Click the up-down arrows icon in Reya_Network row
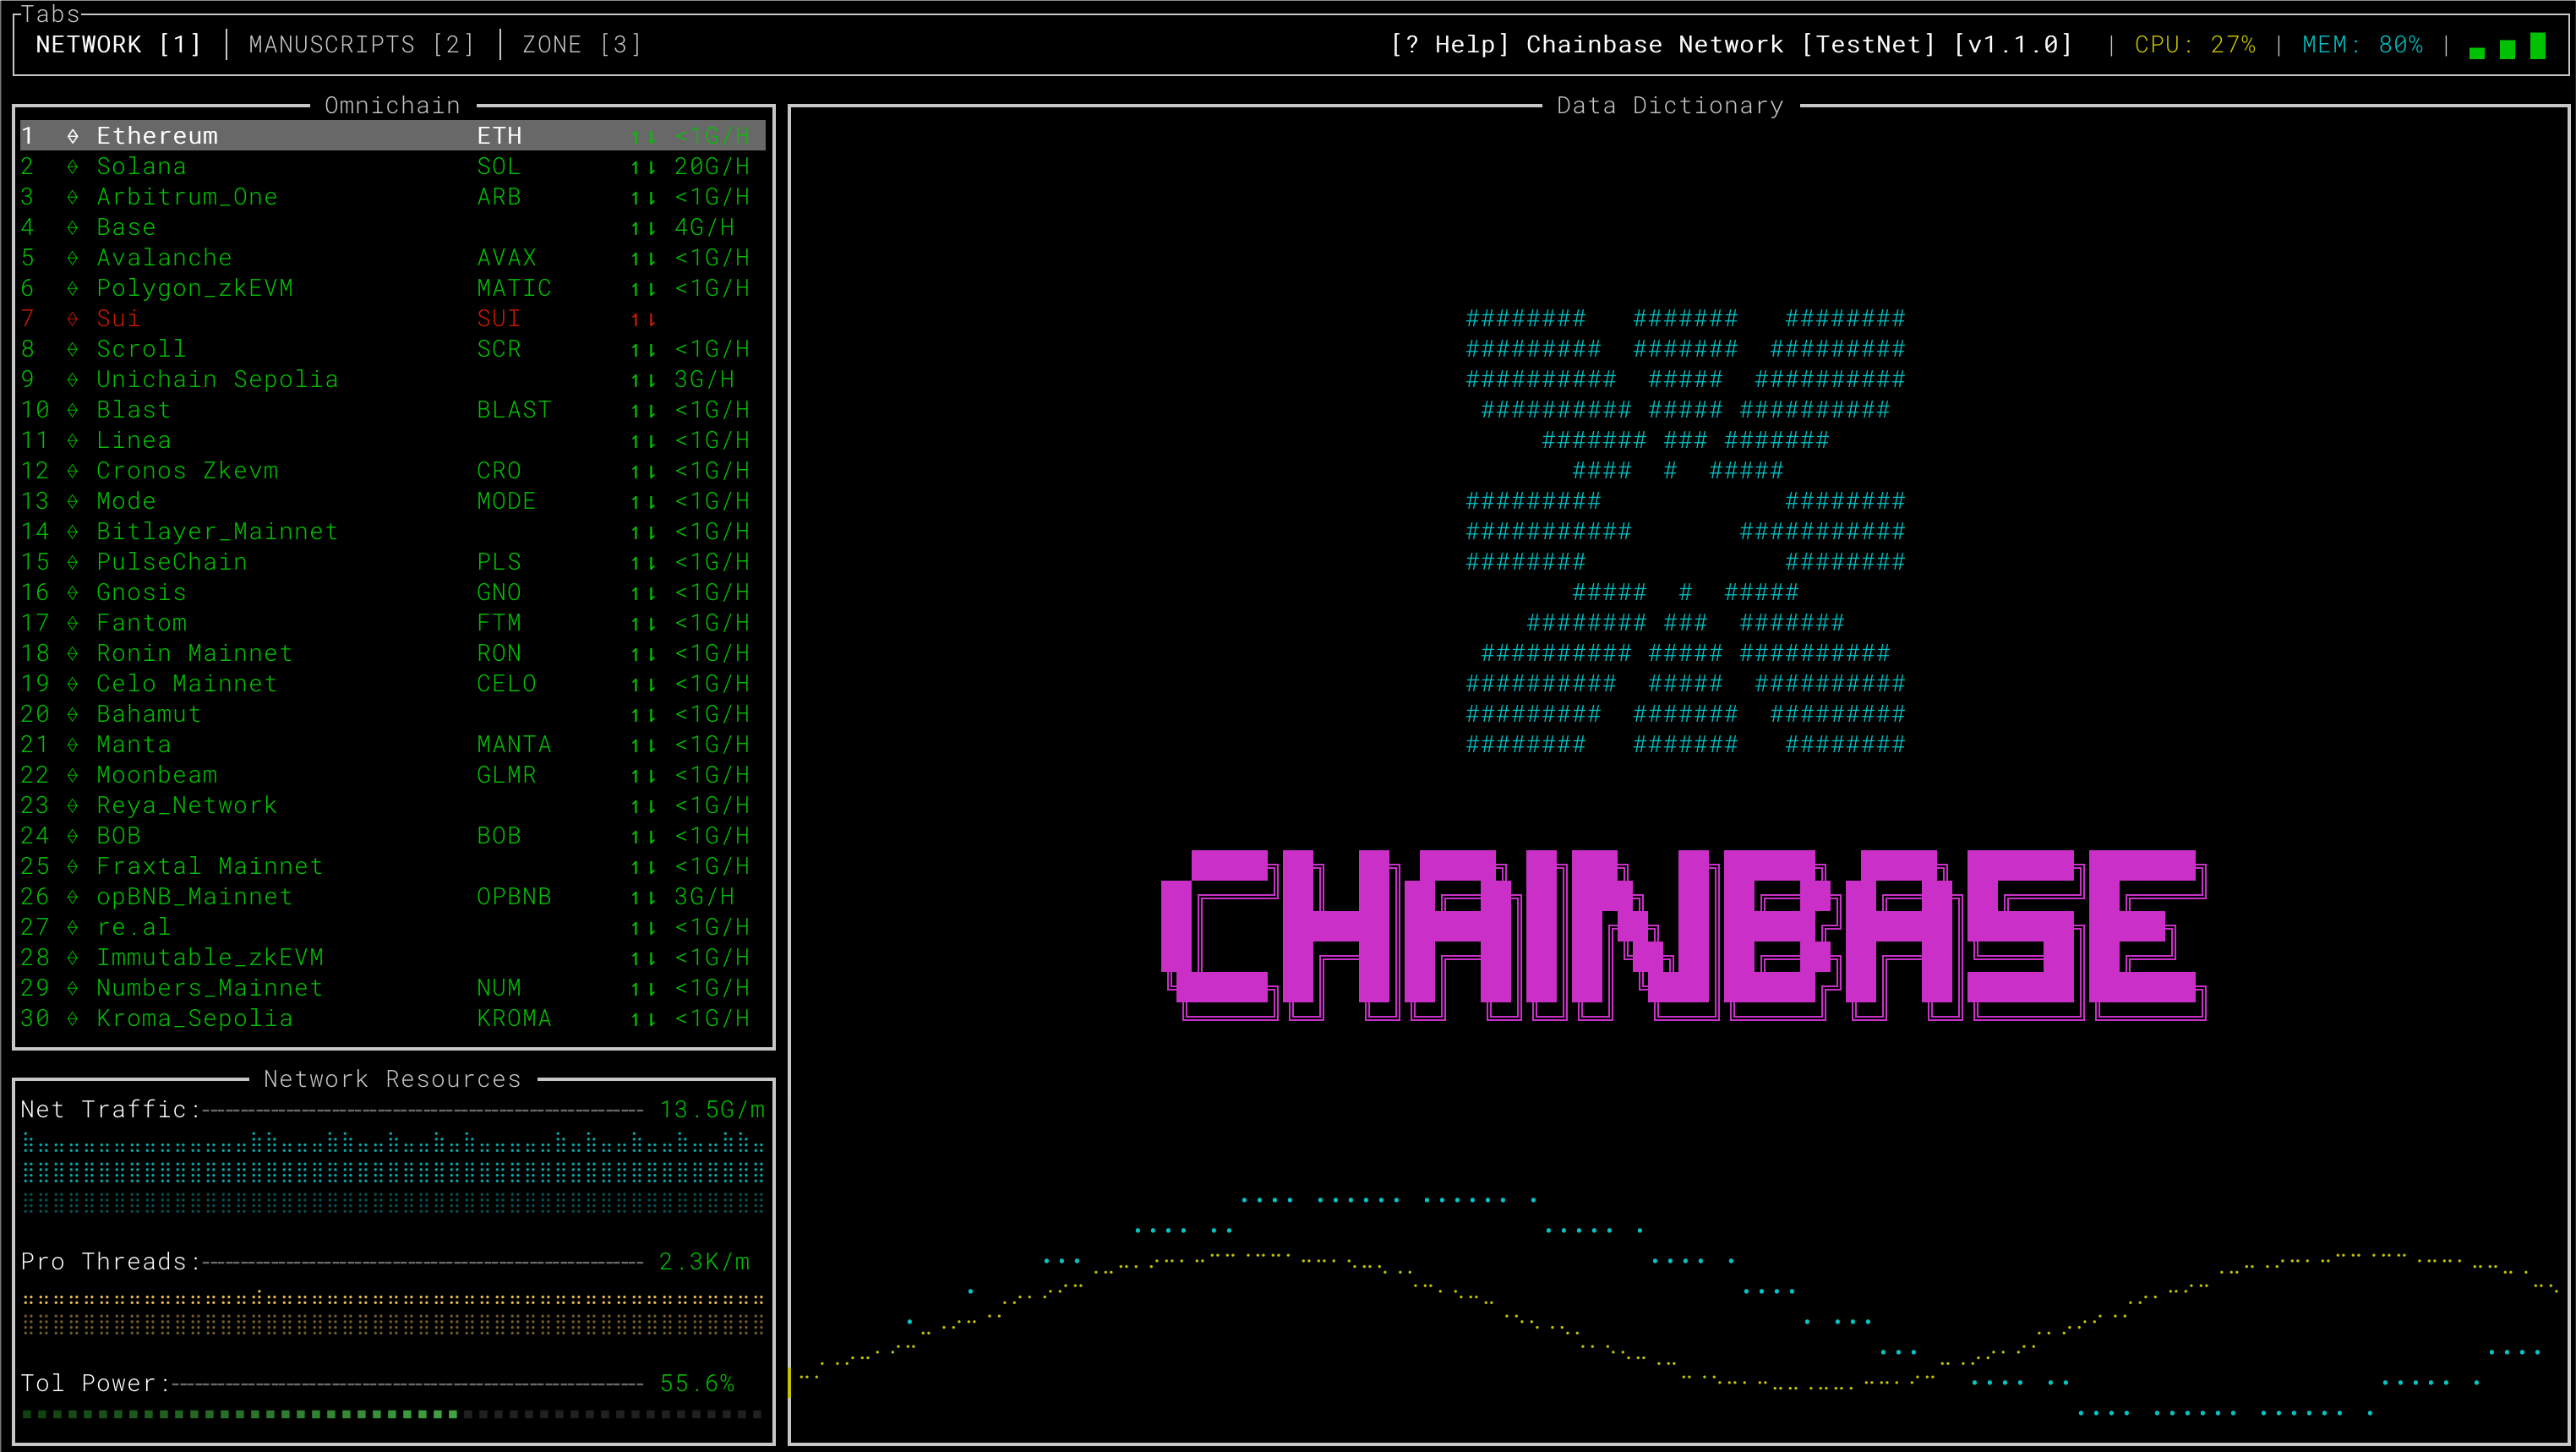Screen dimensions: 2576x1452 [x=643, y=806]
